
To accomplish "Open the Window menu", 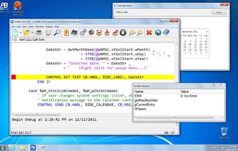I will point(39,26).
